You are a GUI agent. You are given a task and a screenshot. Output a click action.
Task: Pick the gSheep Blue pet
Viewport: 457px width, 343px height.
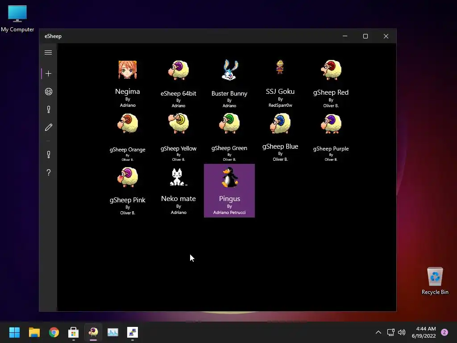(280, 137)
